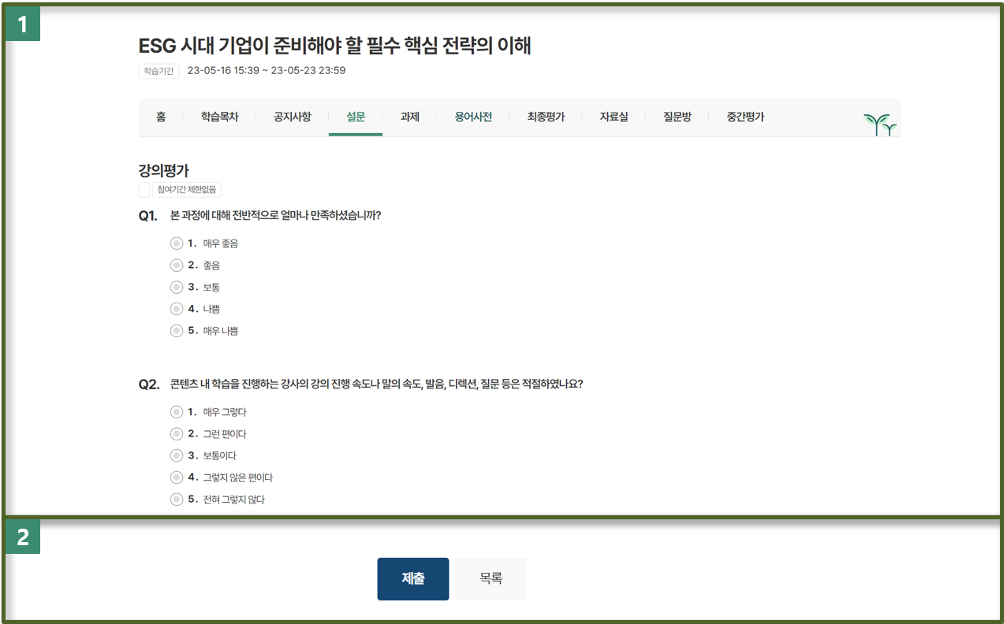Switch to the 최종평가 tab
Viewport: 1004px width, 624px height.
coord(547,117)
